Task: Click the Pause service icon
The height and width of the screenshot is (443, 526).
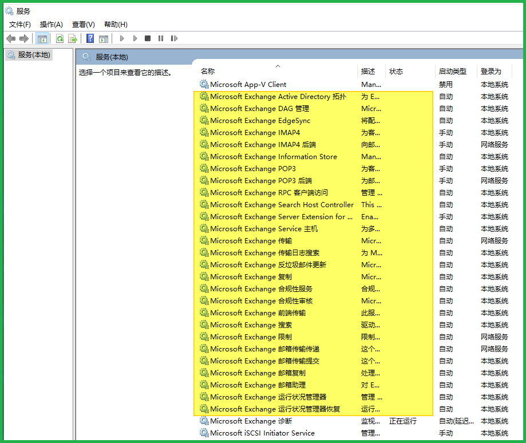Action: [x=161, y=38]
